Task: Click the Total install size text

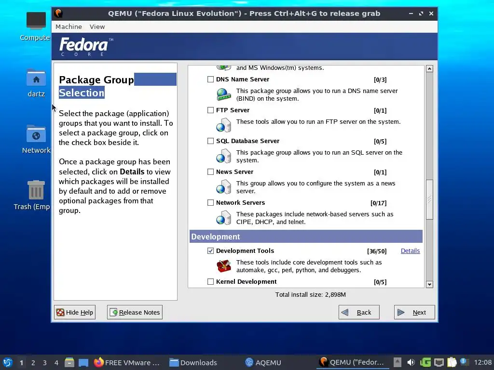Action: click(310, 295)
